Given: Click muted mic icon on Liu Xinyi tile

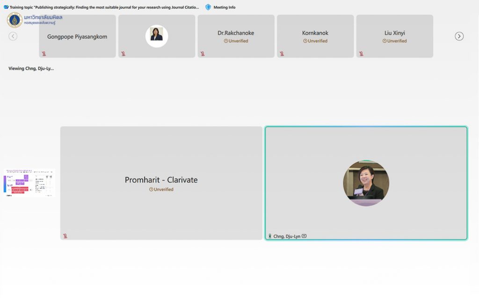Looking at the screenshot, I should click(361, 54).
